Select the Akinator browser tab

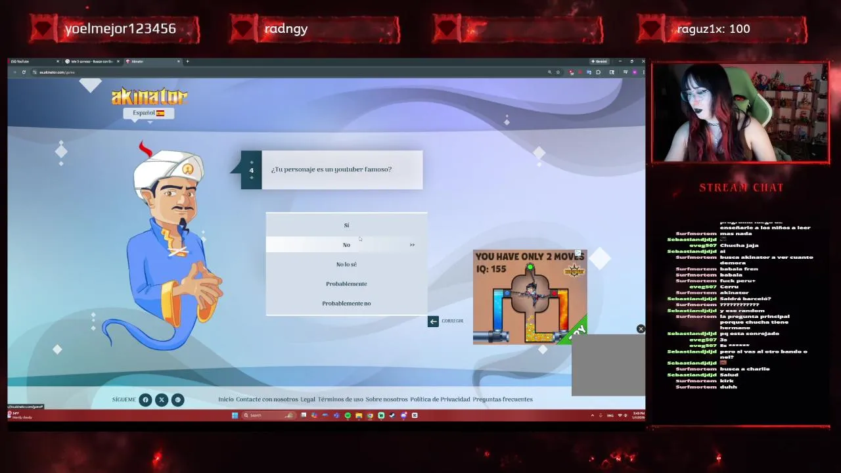(152, 61)
